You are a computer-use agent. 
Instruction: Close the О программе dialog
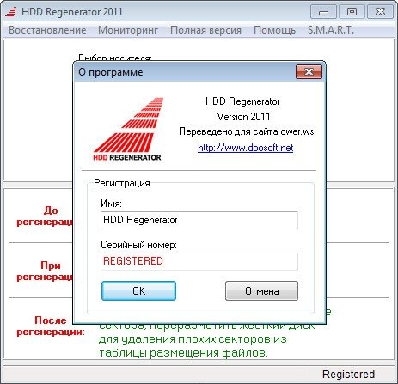(309, 72)
